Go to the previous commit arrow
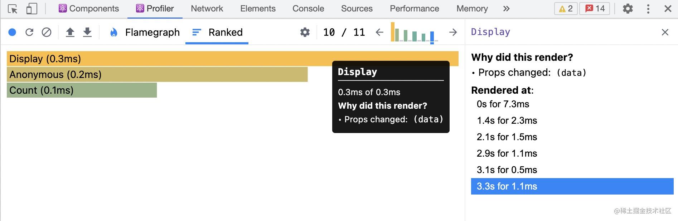Image resolution: width=678 pixels, height=221 pixels. click(x=379, y=33)
